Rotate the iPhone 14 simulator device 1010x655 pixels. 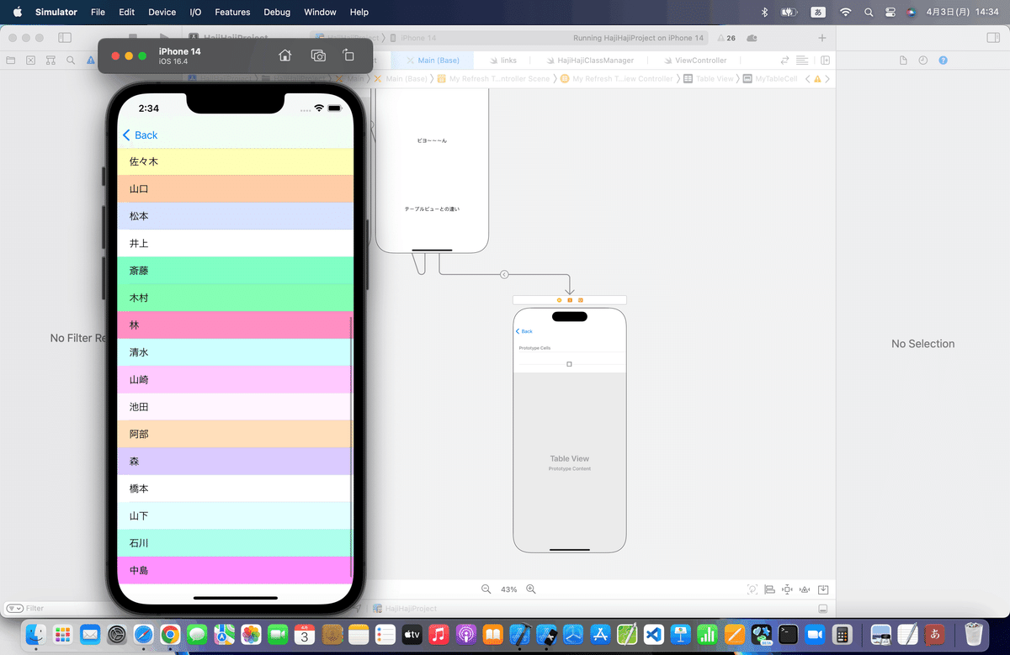(348, 55)
